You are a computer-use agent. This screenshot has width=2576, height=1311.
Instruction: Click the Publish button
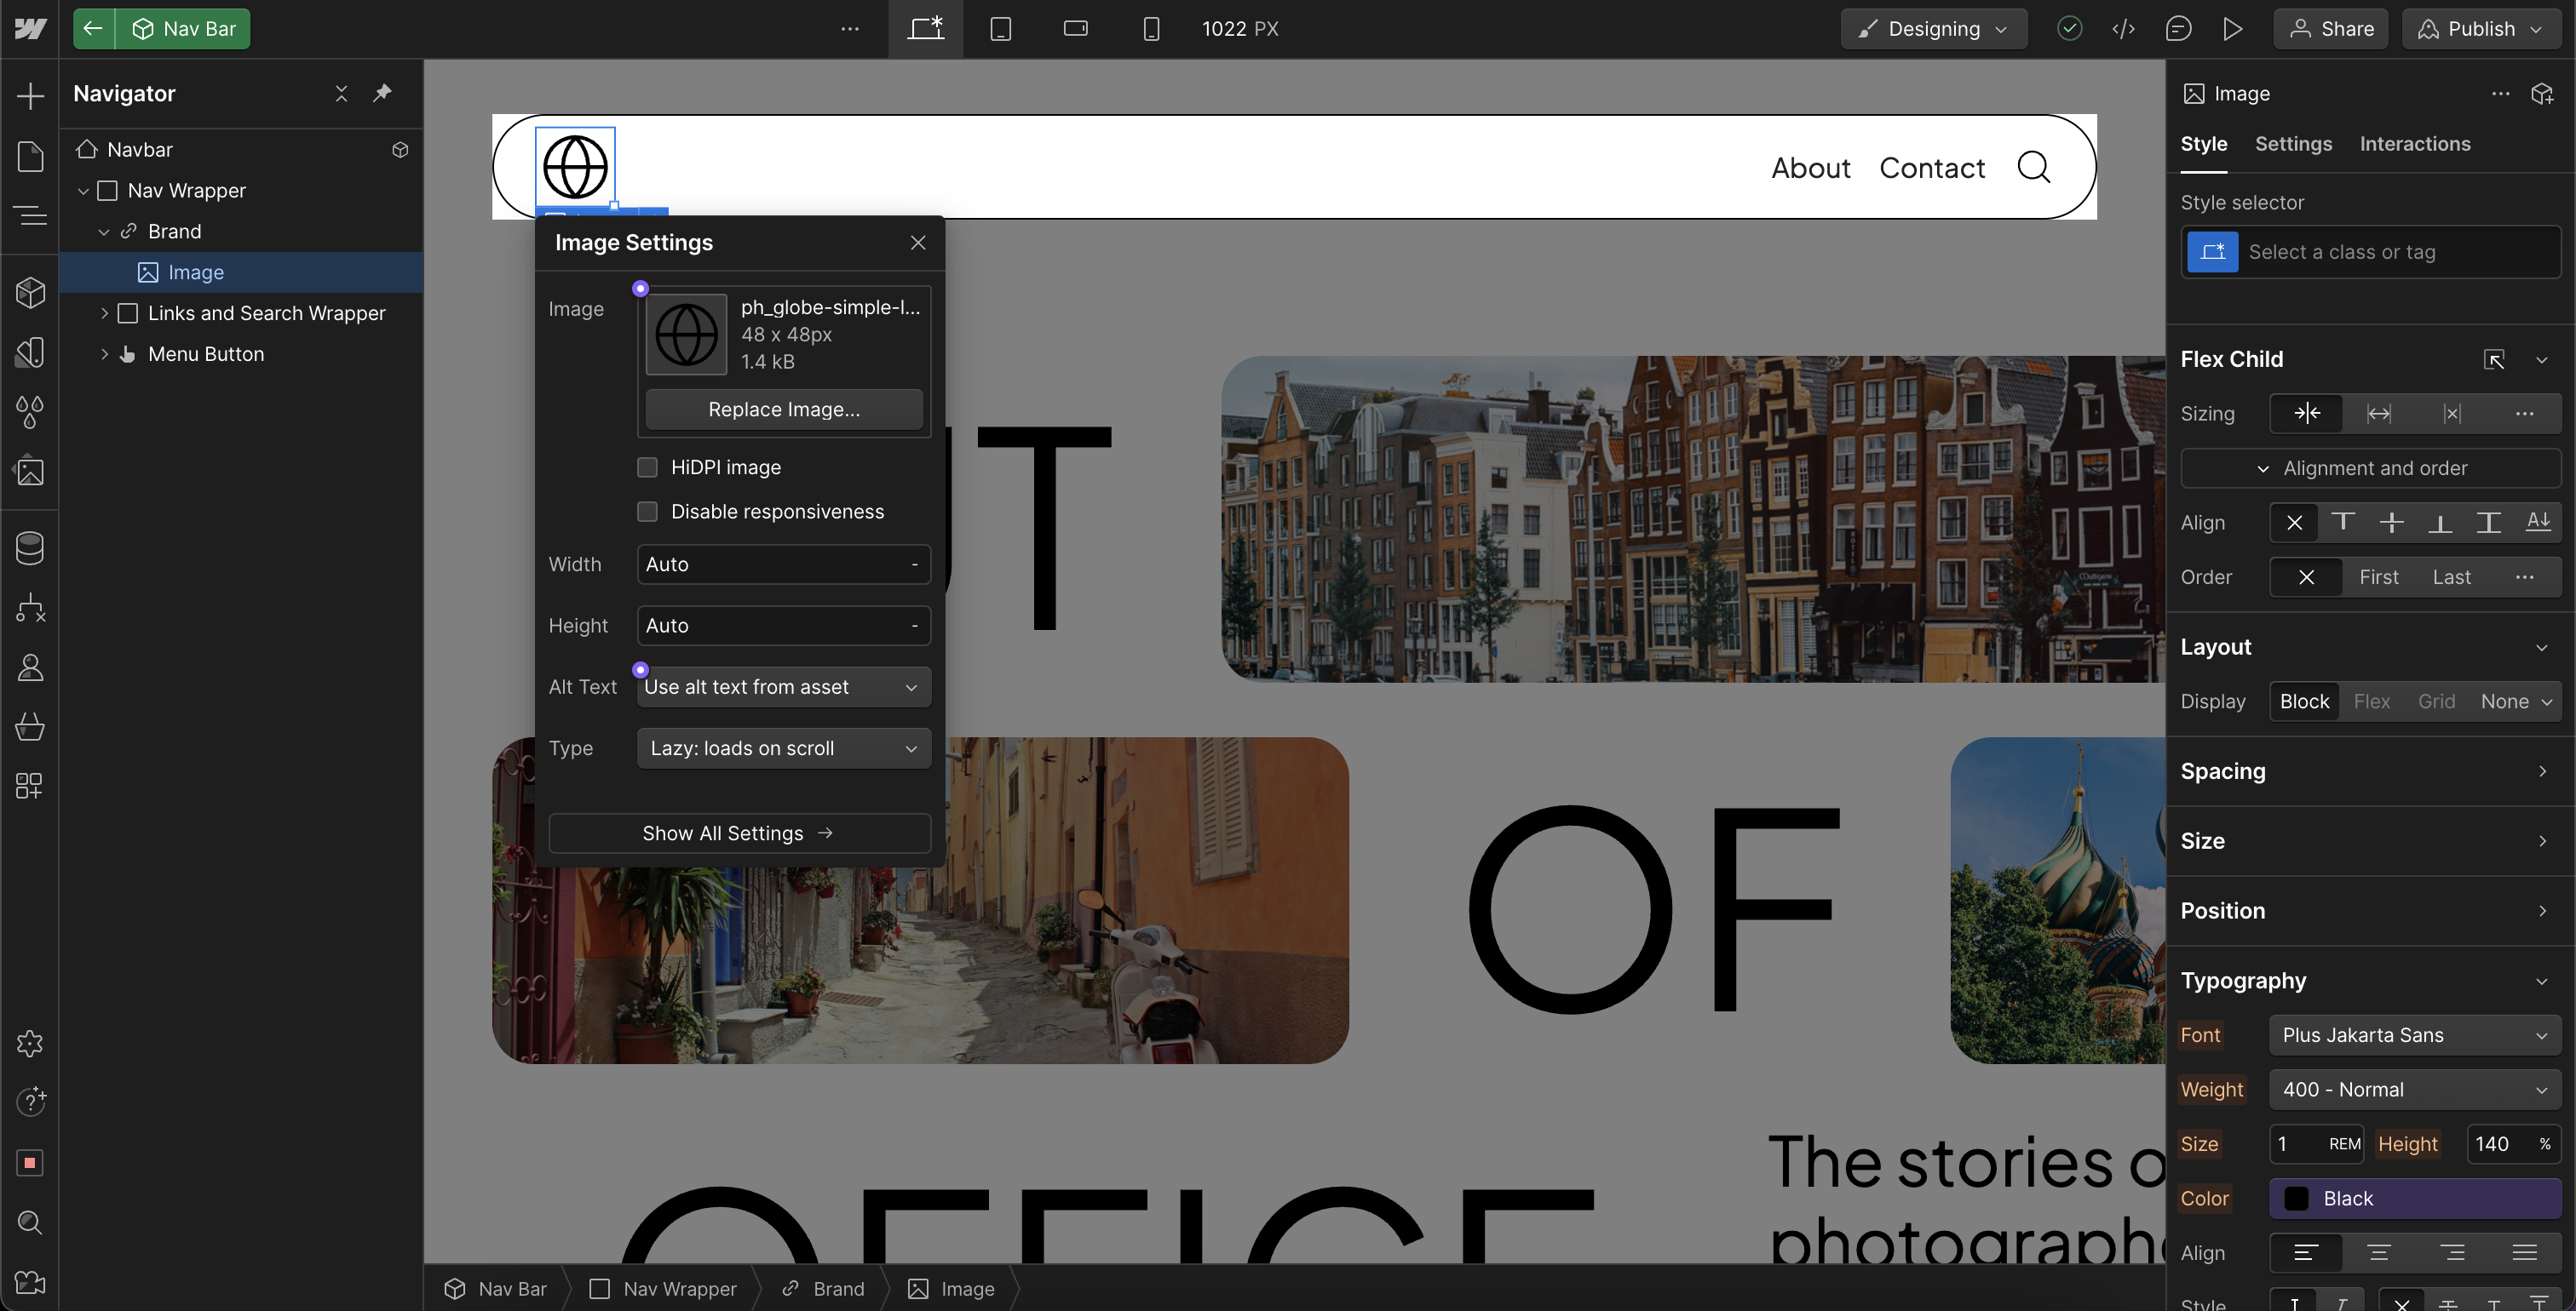point(2481,29)
